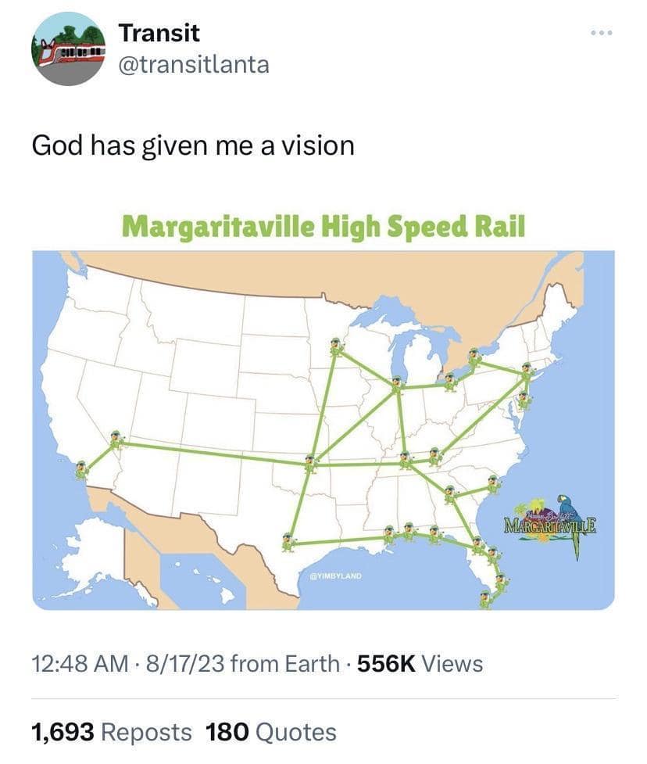
Task: Click the parrot marker in Nevada
Action: tap(116, 440)
